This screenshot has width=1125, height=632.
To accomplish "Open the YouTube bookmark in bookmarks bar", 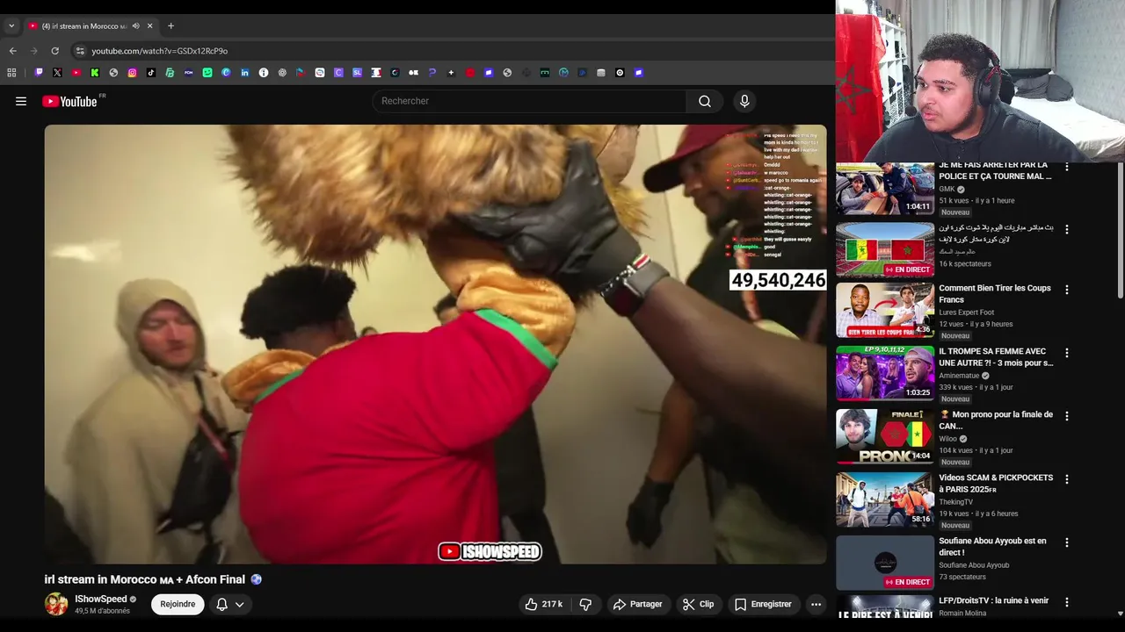I will pyautogui.click(x=76, y=73).
